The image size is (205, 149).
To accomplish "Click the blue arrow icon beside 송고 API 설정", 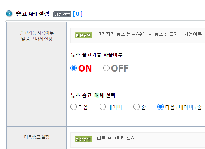I will 9,13.
